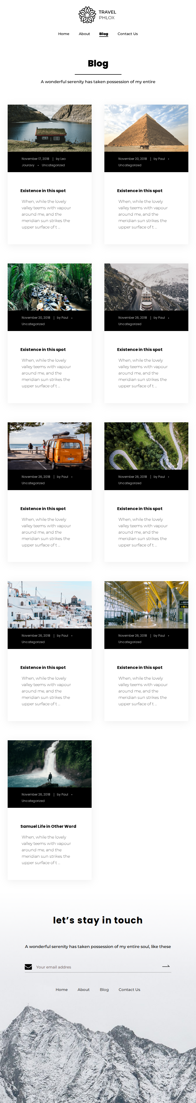The image size is (196, 1103).
Task: Open the waterfall post image
Action: (50, 764)
